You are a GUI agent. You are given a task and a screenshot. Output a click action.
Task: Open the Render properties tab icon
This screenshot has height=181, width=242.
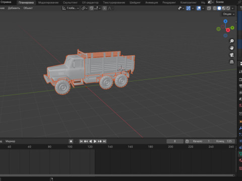(x=240, y=79)
